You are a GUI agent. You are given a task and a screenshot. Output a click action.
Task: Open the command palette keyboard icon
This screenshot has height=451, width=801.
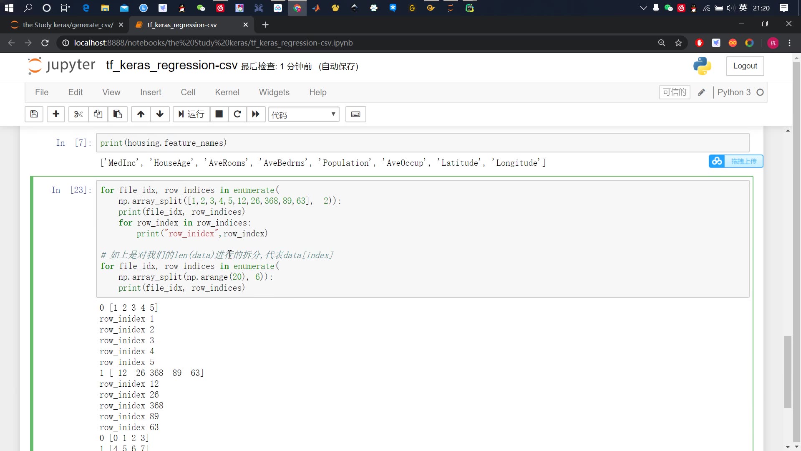coord(356,114)
